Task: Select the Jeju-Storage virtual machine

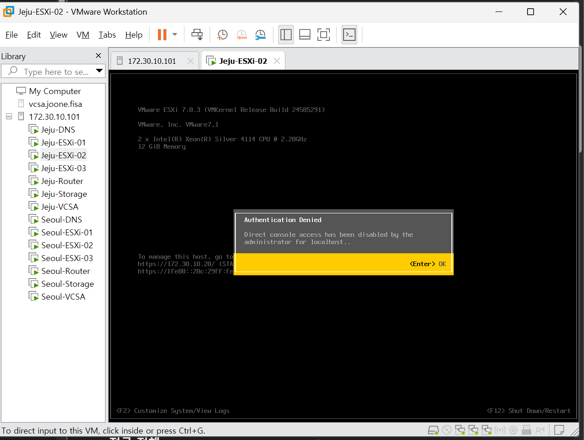Action: (x=64, y=194)
